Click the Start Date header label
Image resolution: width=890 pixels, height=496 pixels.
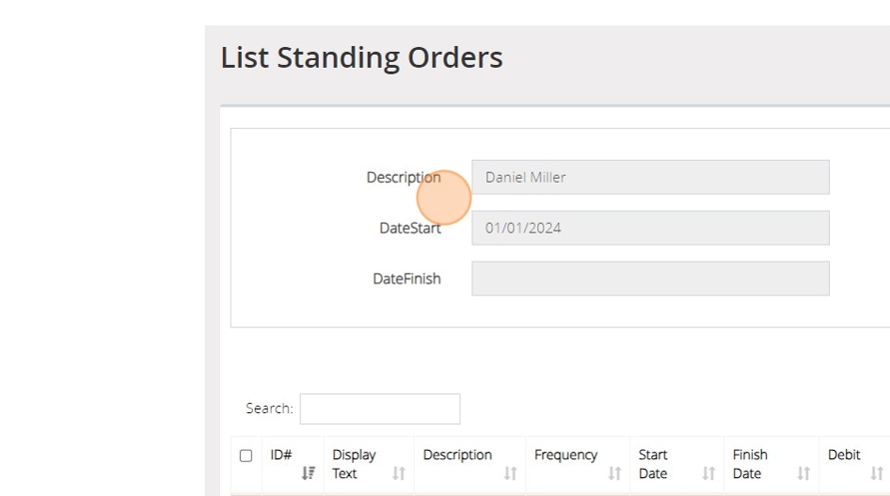coord(653,464)
